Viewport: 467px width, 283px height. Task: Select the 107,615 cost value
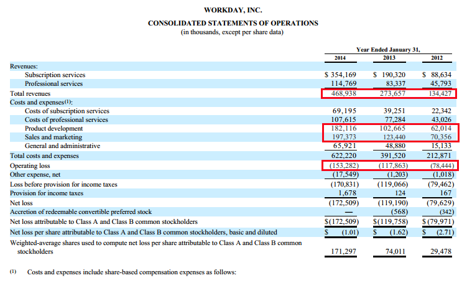point(344,120)
